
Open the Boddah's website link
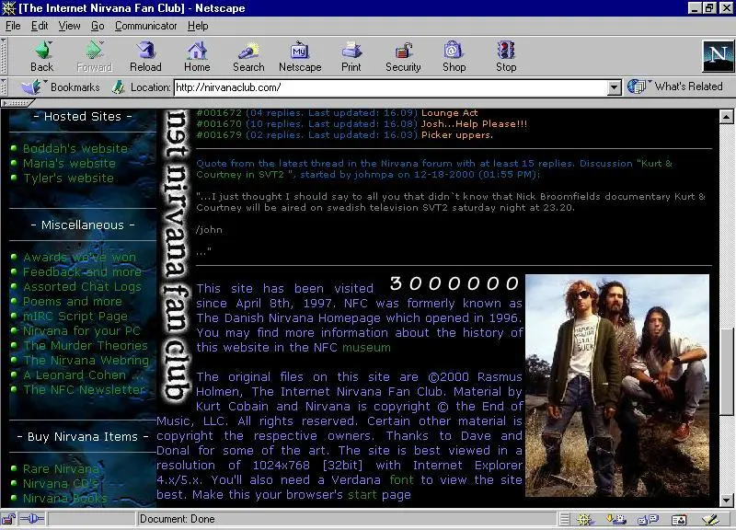click(75, 149)
